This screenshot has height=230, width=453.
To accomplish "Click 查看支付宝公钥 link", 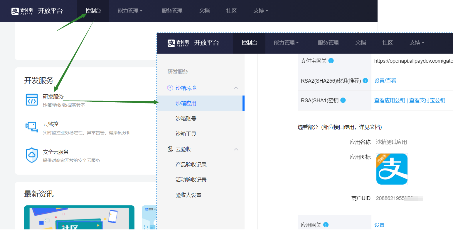I will click(x=427, y=100).
